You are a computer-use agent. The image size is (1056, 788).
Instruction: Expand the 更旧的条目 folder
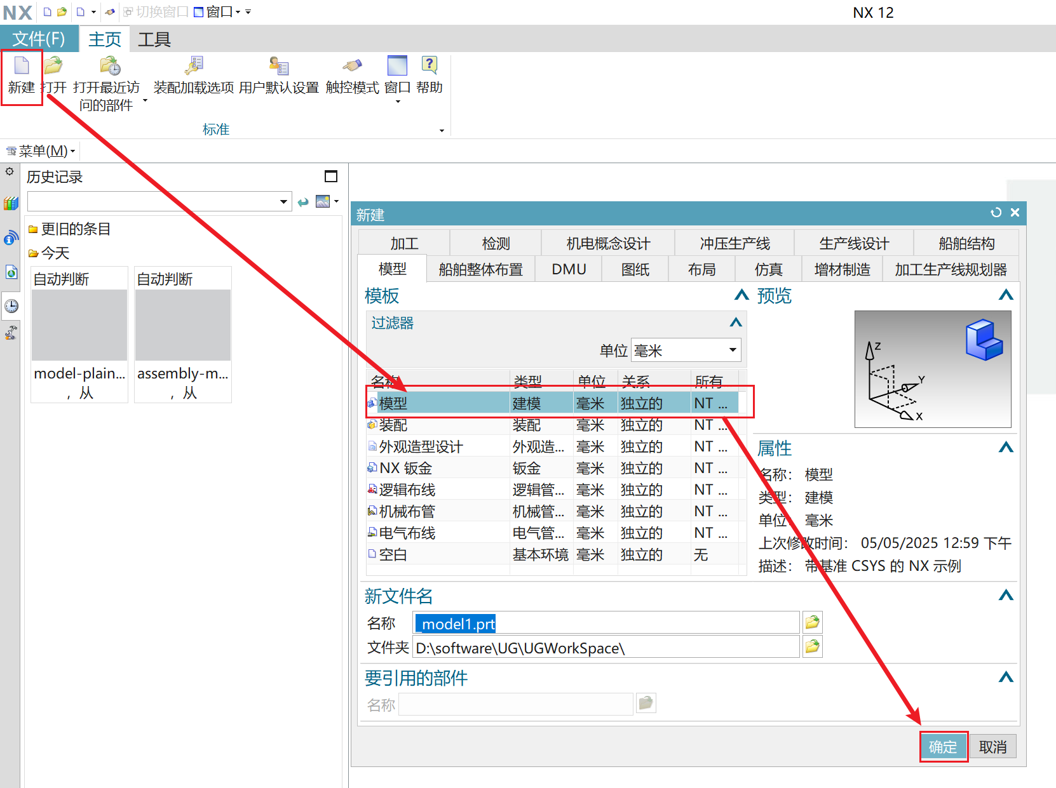[x=70, y=229]
